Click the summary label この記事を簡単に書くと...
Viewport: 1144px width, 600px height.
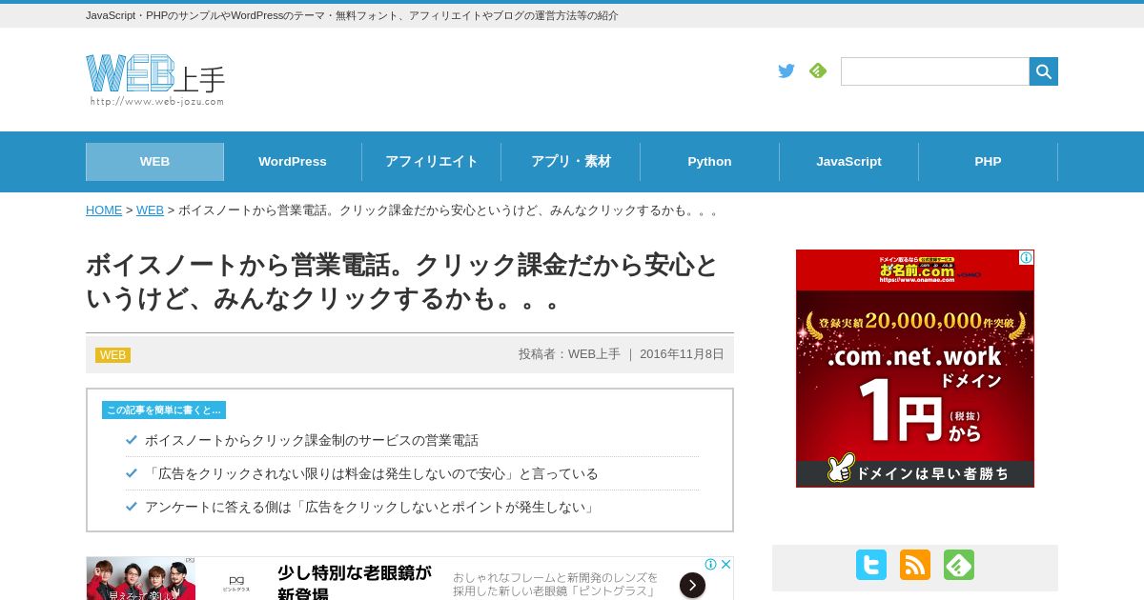(x=164, y=410)
